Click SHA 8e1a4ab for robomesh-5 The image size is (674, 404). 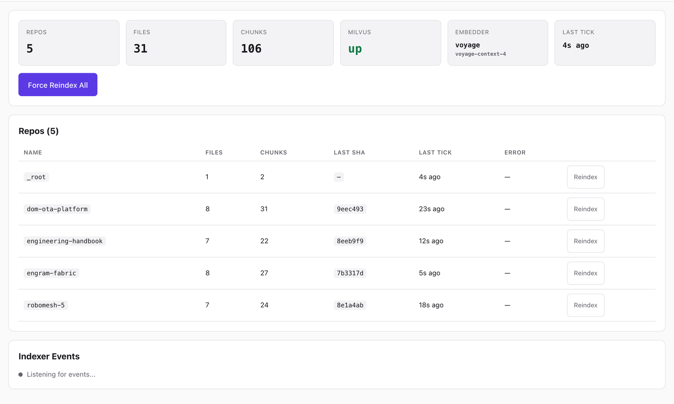350,305
